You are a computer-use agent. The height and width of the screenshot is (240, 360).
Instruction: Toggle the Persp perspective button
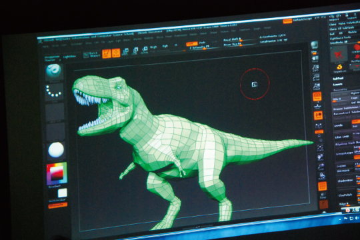pyautogui.click(x=317, y=96)
